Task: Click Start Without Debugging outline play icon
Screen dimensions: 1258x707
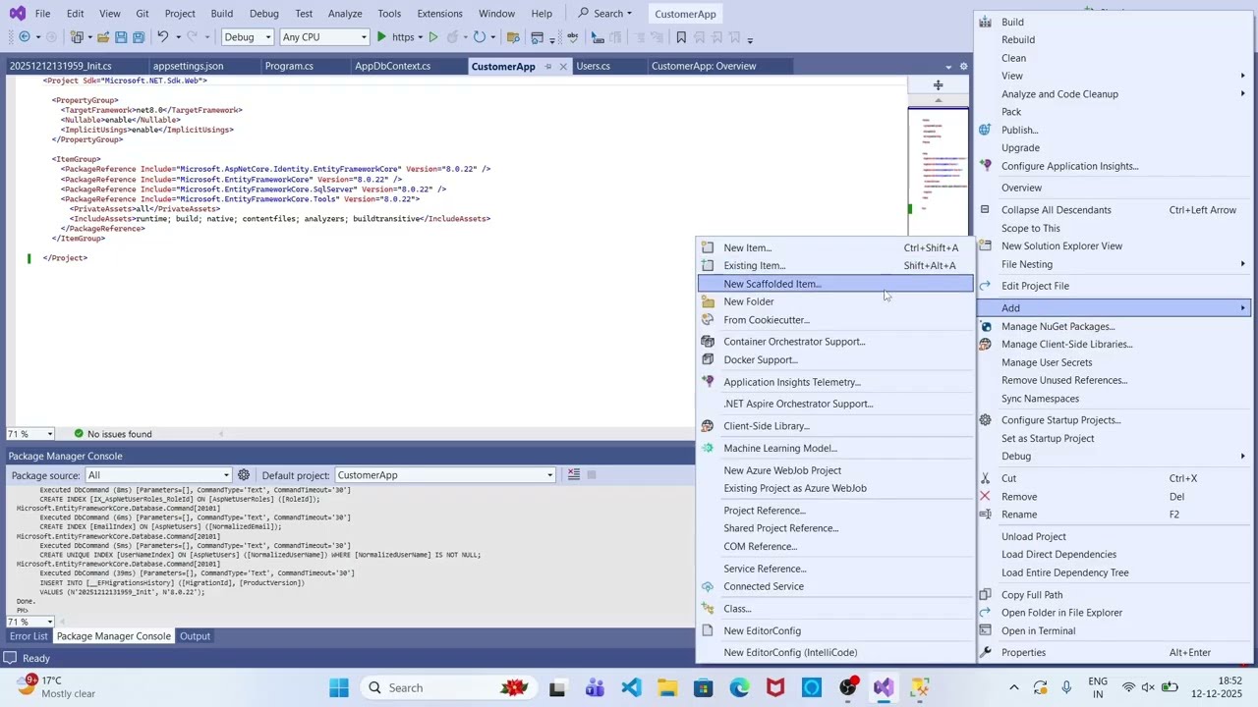Action: coord(432,37)
